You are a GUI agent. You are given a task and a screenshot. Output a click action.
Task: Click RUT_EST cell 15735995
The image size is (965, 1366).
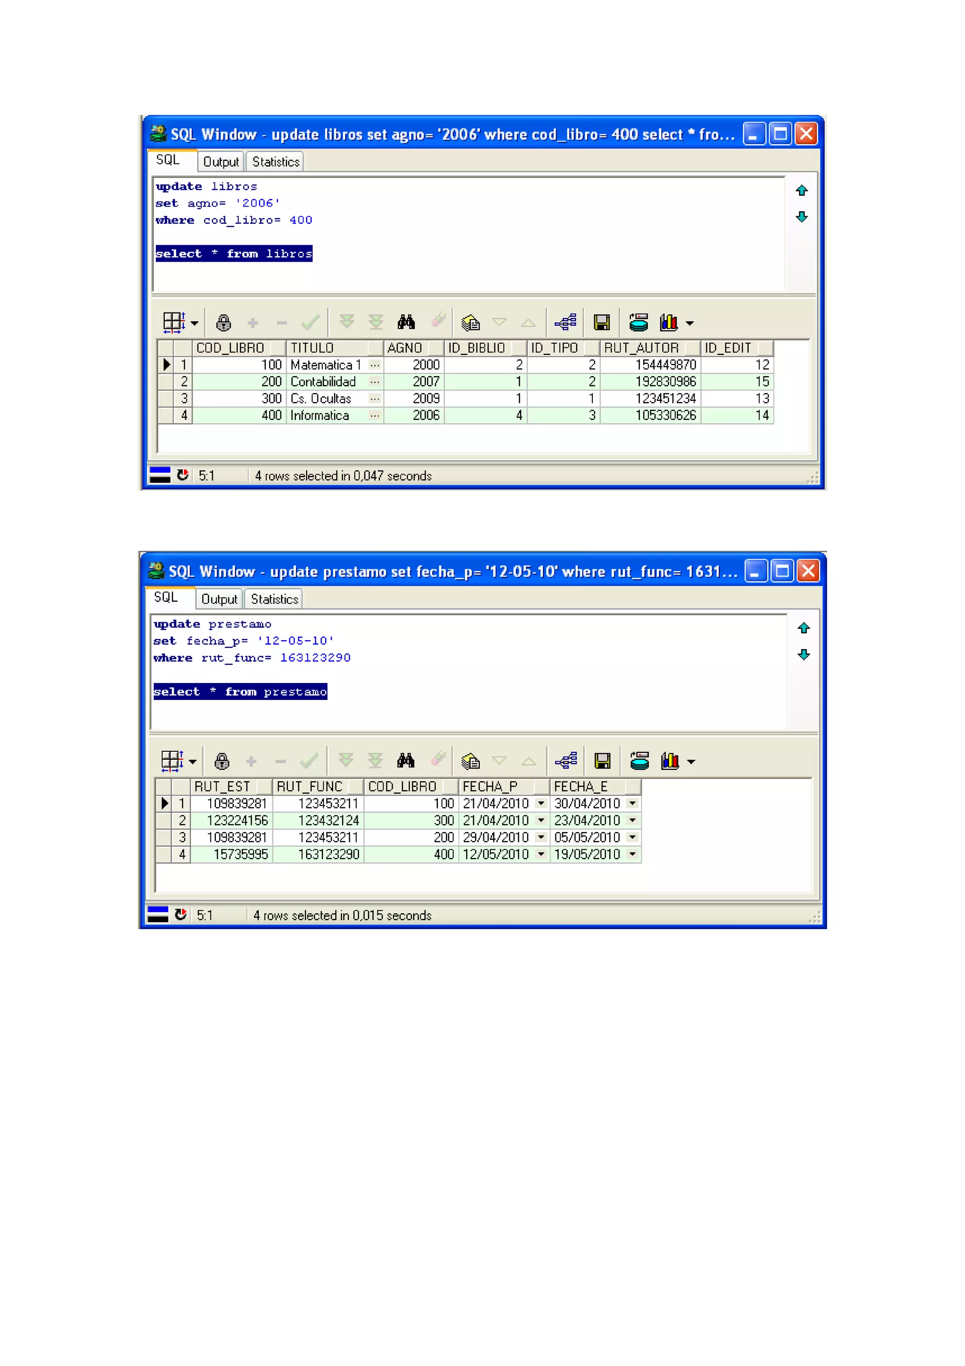pyautogui.click(x=232, y=855)
